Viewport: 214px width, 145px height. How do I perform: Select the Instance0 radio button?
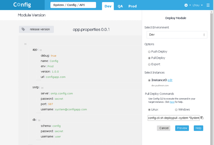pos(149,80)
